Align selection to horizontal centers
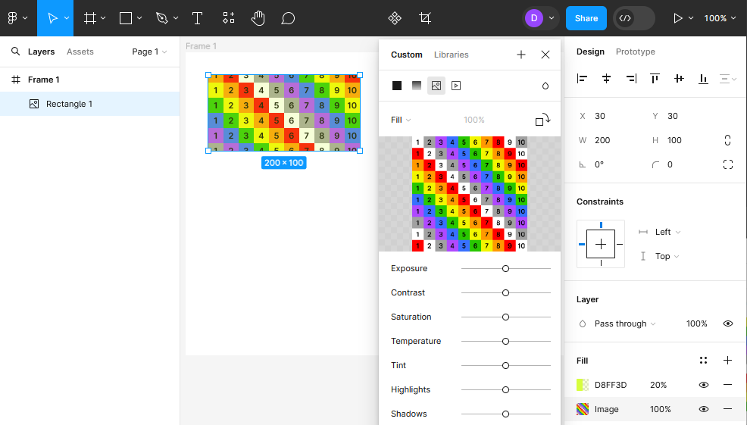 606,78
